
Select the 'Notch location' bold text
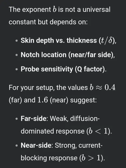click(x=44, y=55)
